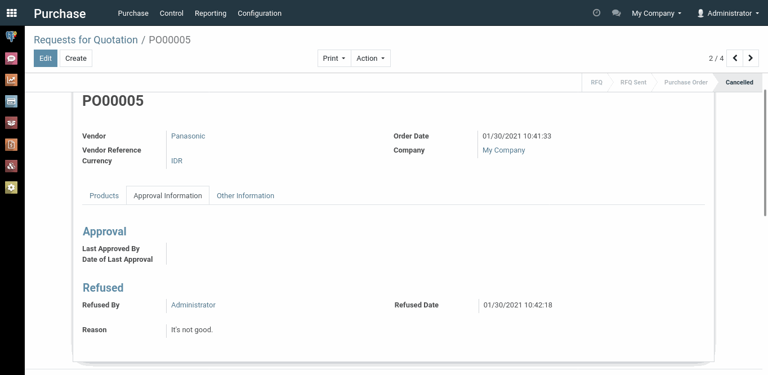Open the Reporting menu
This screenshot has width=768, height=375.
click(211, 13)
